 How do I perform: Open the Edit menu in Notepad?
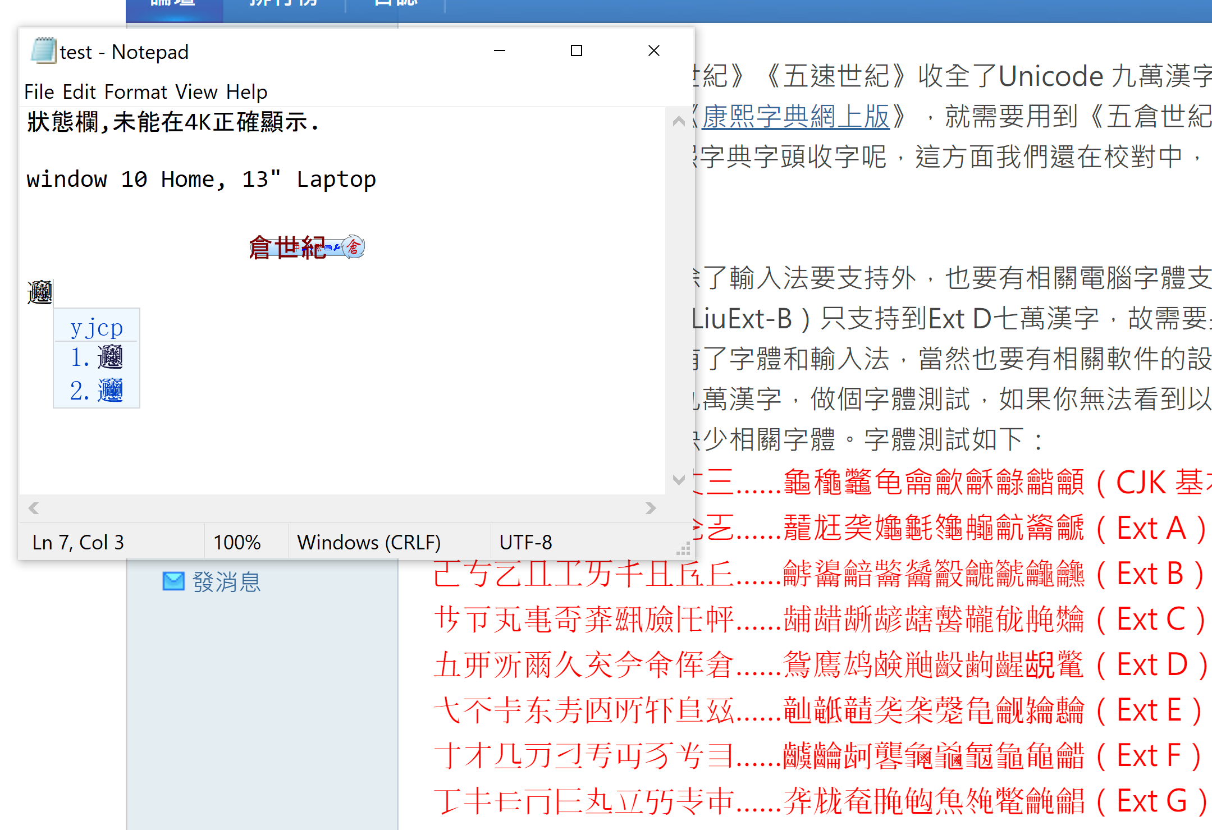[x=79, y=91]
